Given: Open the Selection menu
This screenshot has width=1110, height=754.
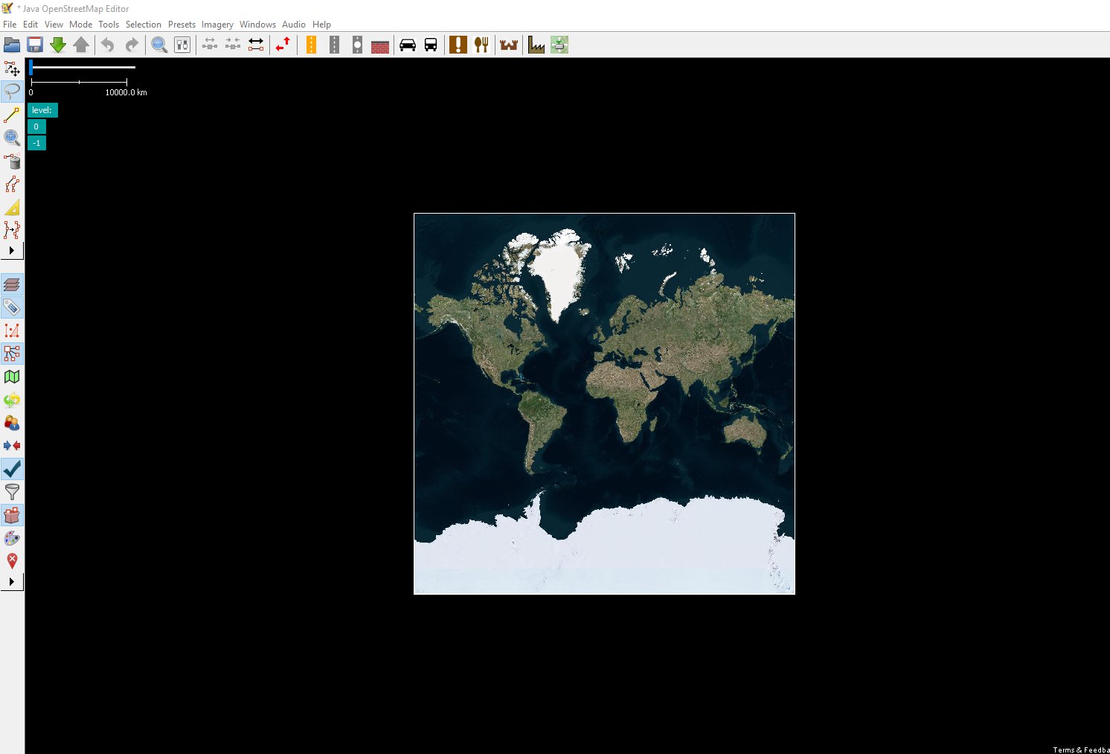Looking at the screenshot, I should coord(144,25).
